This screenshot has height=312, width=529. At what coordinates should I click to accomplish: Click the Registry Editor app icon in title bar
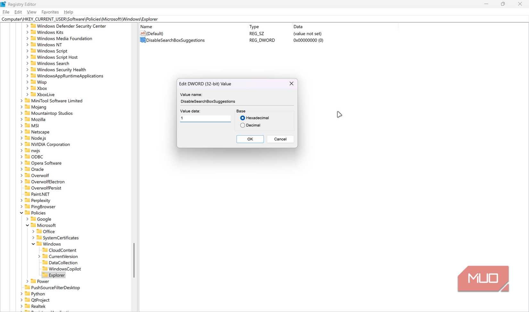click(3, 4)
